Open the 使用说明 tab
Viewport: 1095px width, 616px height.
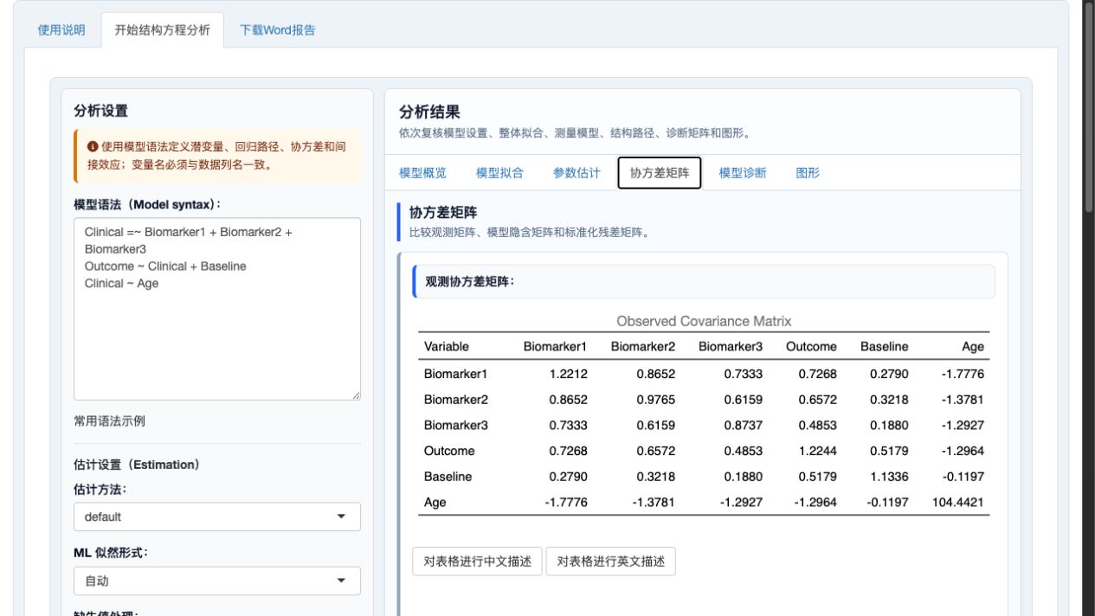[x=61, y=30]
